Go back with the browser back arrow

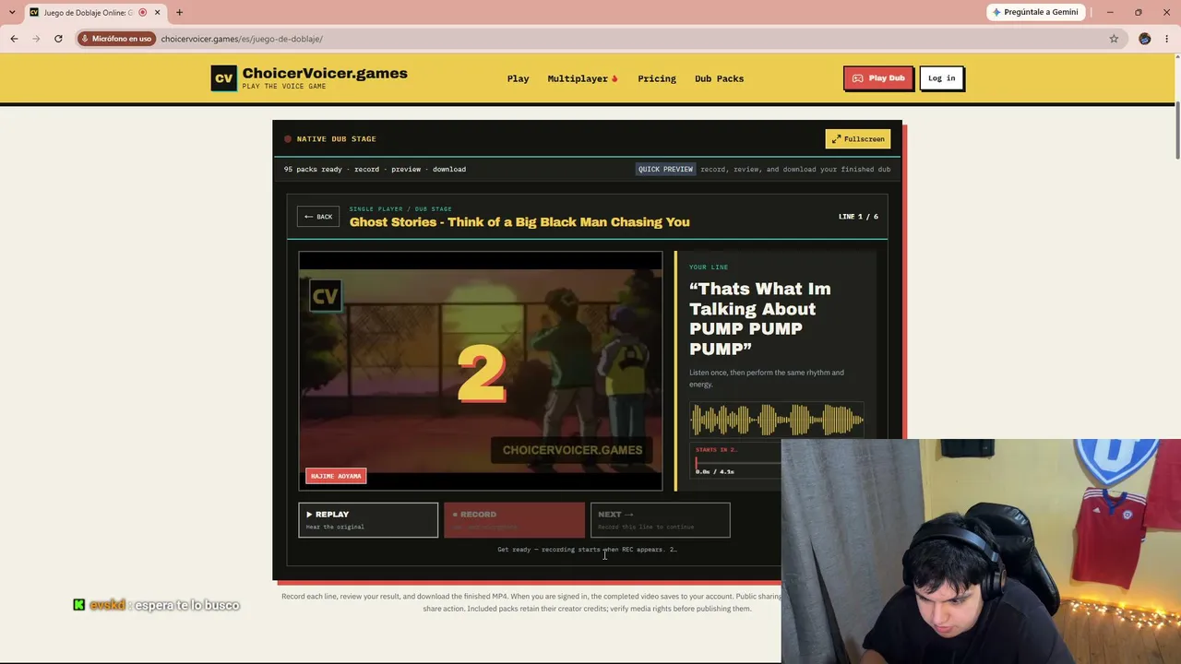(14, 39)
